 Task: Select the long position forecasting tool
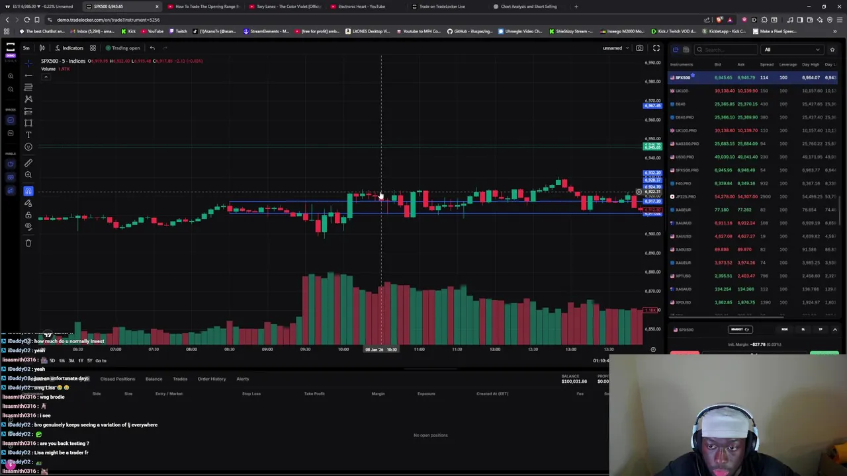click(28, 111)
